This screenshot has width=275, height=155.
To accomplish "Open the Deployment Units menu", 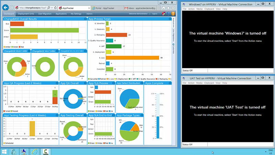I will coord(26,14).
